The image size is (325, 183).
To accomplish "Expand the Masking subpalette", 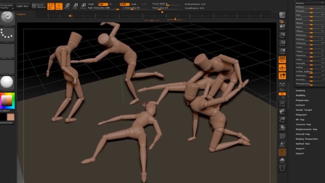I will (300, 90).
